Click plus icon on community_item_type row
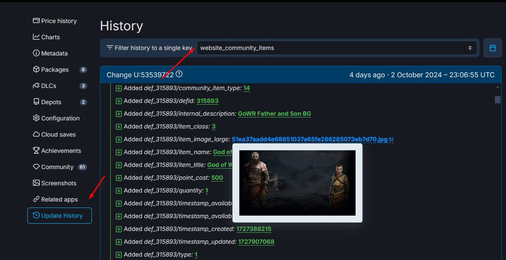This screenshot has width=506, height=260. click(119, 88)
